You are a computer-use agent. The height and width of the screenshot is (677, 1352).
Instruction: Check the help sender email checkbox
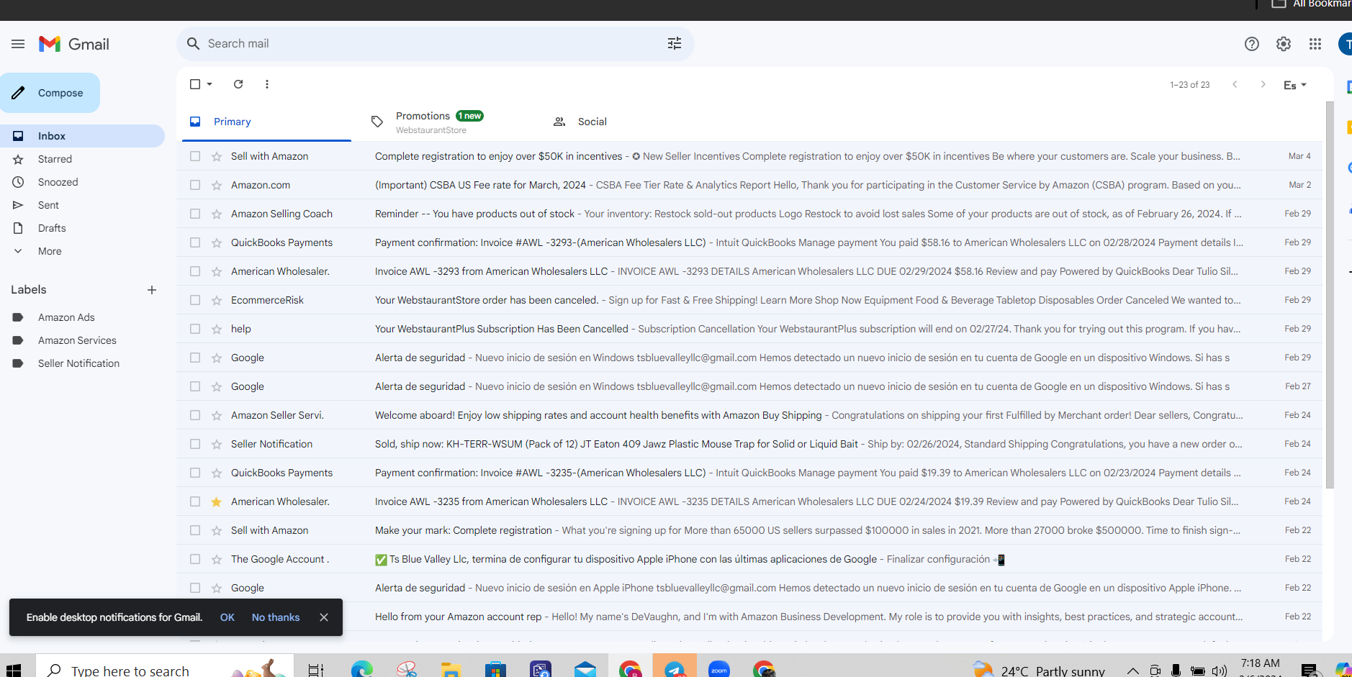tap(195, 329)
